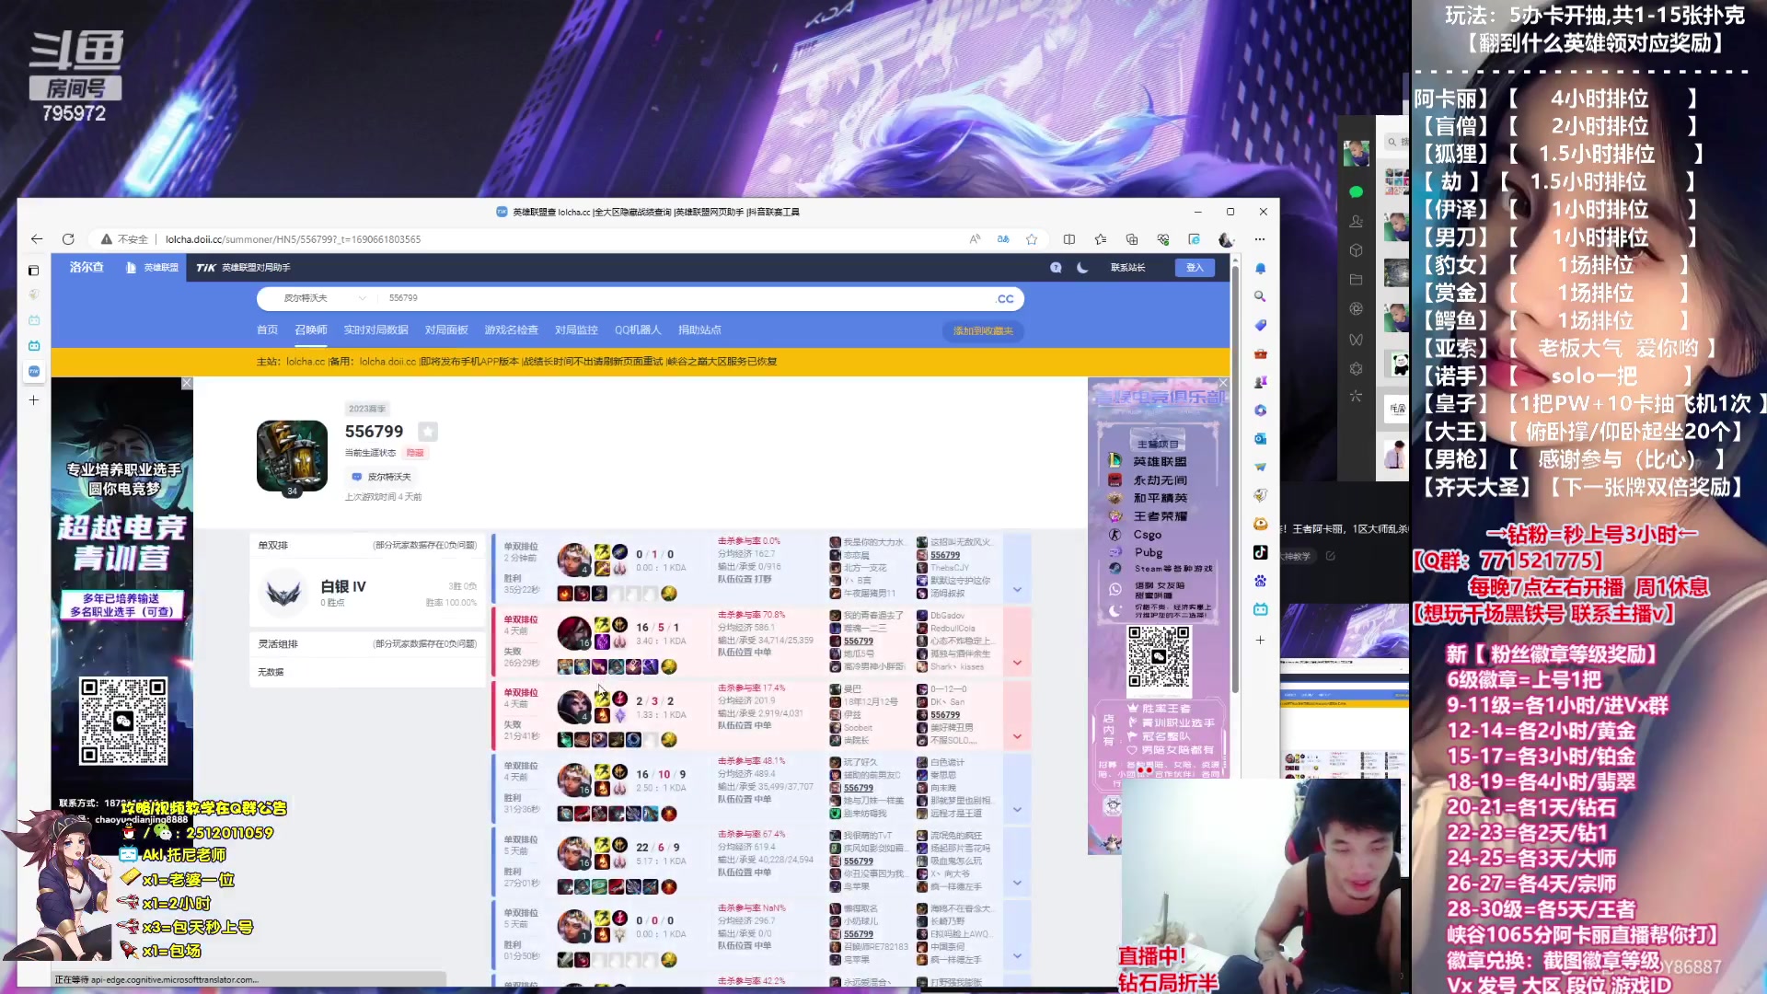Expand the first match details chevron
This screenshot has height=994, width=1767.
pos(1017,590)
